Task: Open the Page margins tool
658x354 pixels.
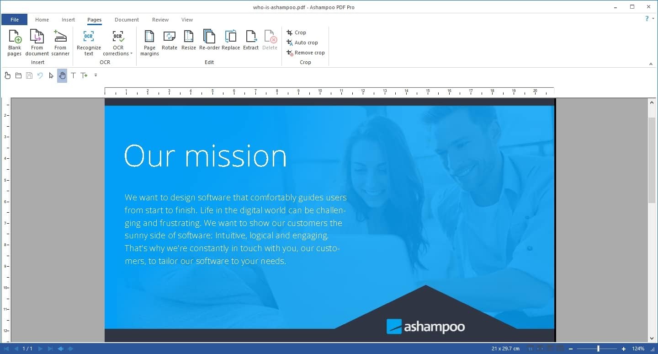Action: tap(149, 43)
